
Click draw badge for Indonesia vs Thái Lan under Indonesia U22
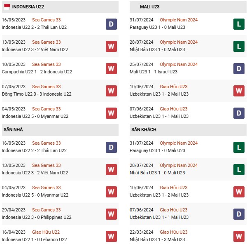[x=111, y=24]
